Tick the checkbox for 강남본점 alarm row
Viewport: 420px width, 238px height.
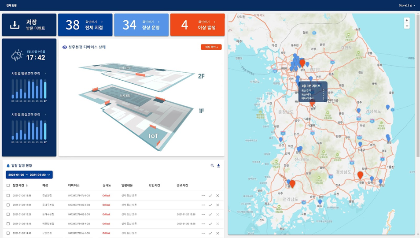point(8,196)
